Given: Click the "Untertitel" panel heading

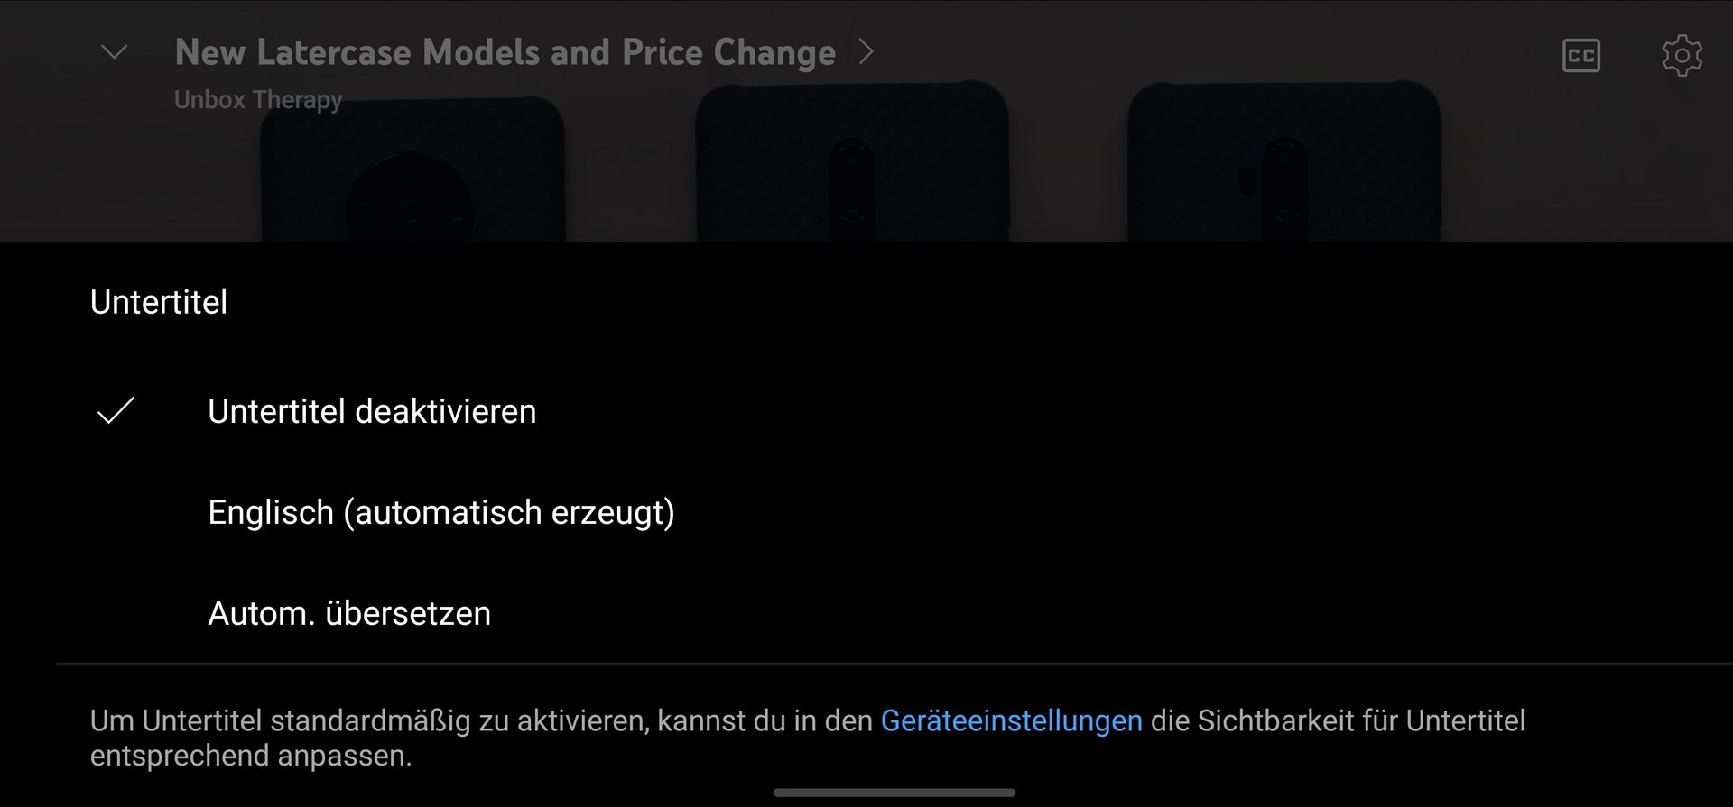Looking at the screenshot, I should [x=159, y=302].
